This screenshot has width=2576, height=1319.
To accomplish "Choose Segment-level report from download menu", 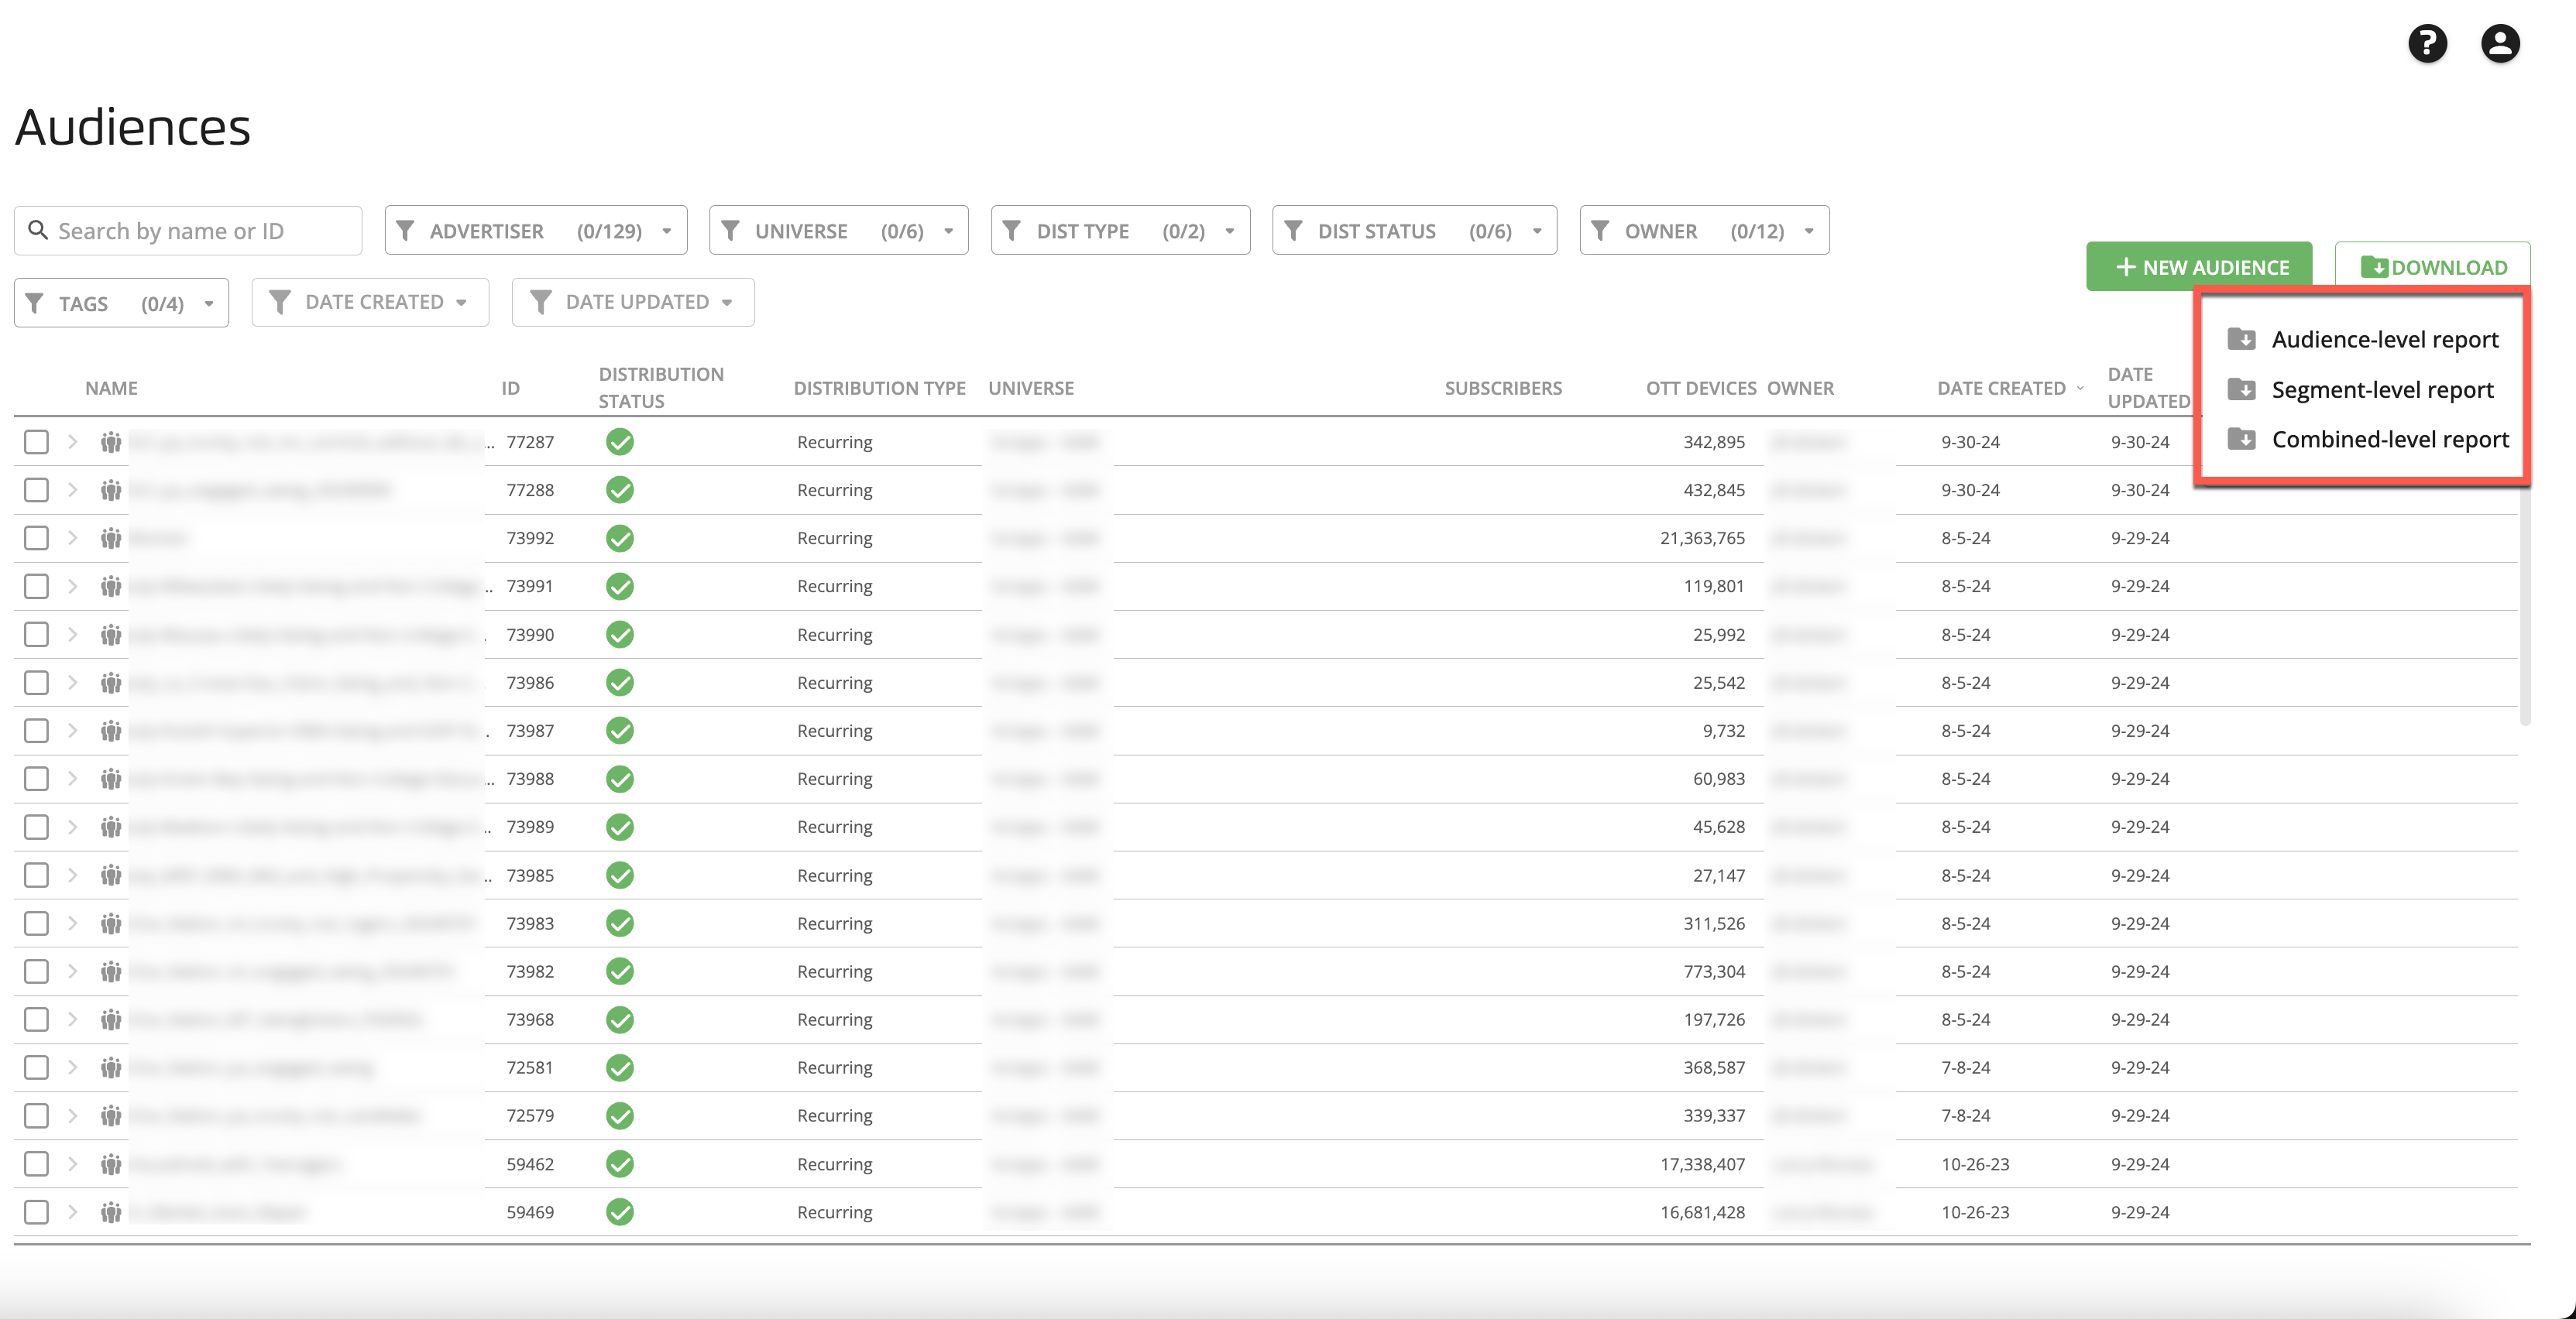I will tap(2363, 389).
